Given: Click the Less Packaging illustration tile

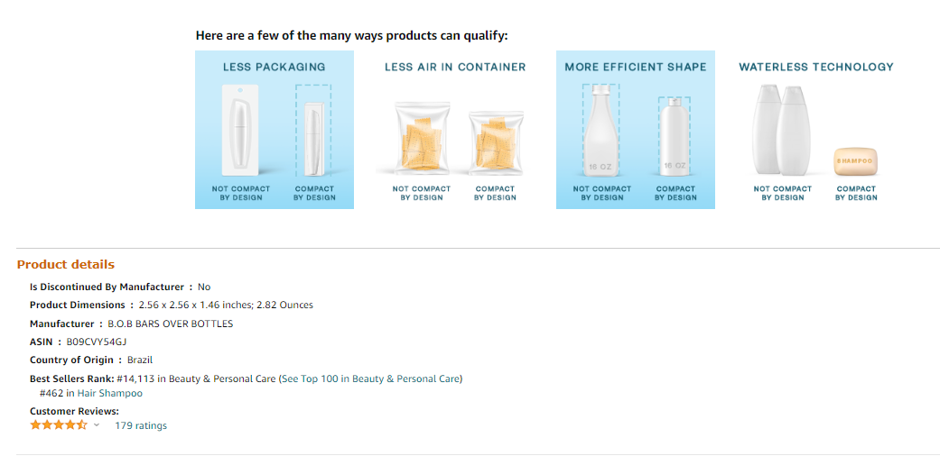Looking at the screenshot, I should click(x=274, y=130).
